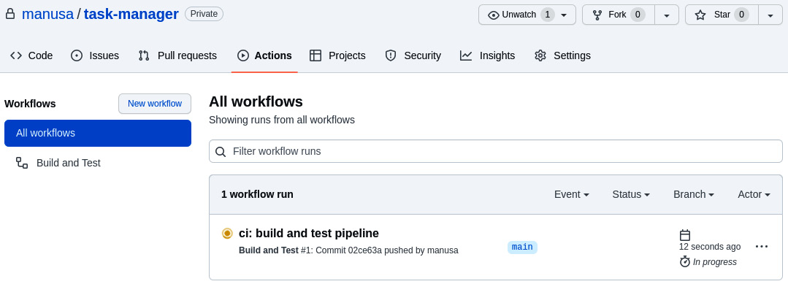The height and width of the screenshot is (284, 788).
Task: Click the 'In progress' duration text
Action: (x=715, y=262)
